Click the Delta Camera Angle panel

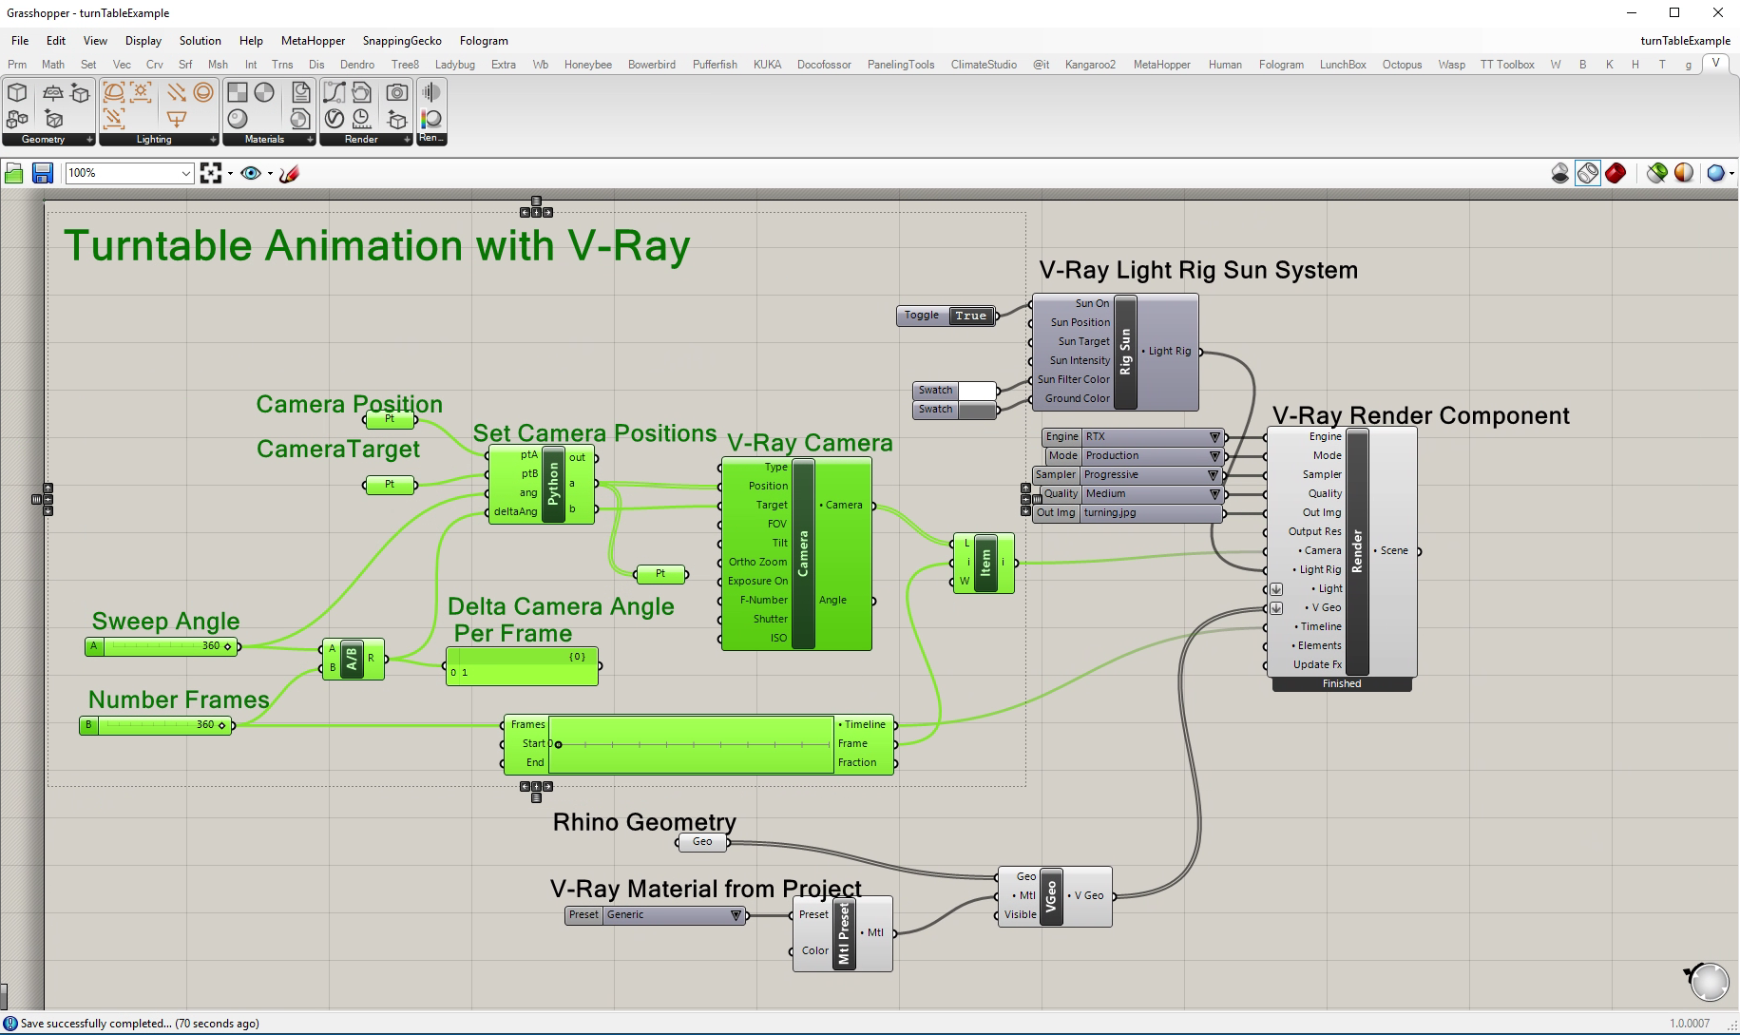coord(522,665)
